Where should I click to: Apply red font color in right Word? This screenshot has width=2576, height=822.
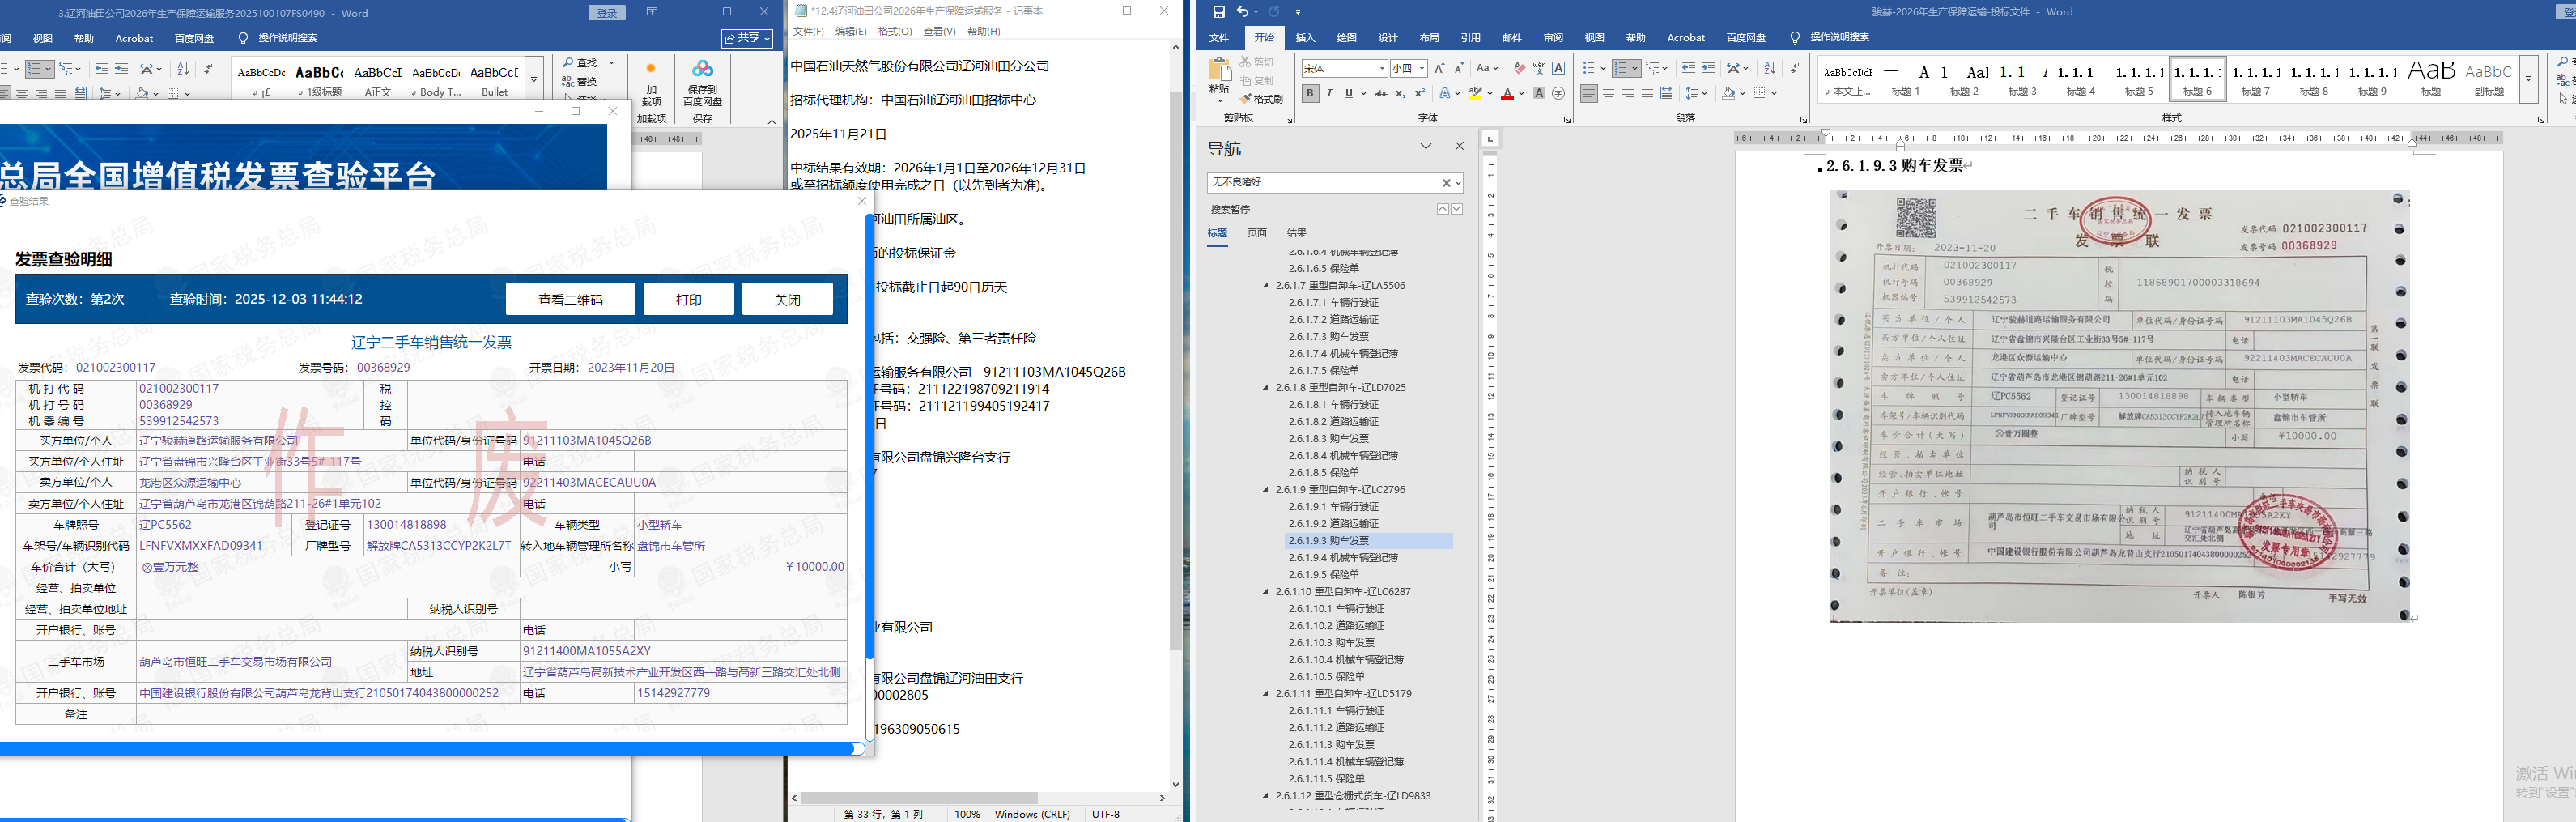coord(1508,93)
